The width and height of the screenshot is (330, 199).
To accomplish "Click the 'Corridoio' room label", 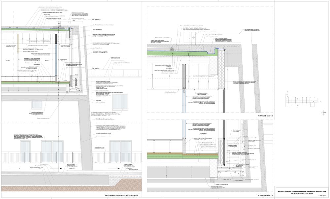I will pos(8,60).
